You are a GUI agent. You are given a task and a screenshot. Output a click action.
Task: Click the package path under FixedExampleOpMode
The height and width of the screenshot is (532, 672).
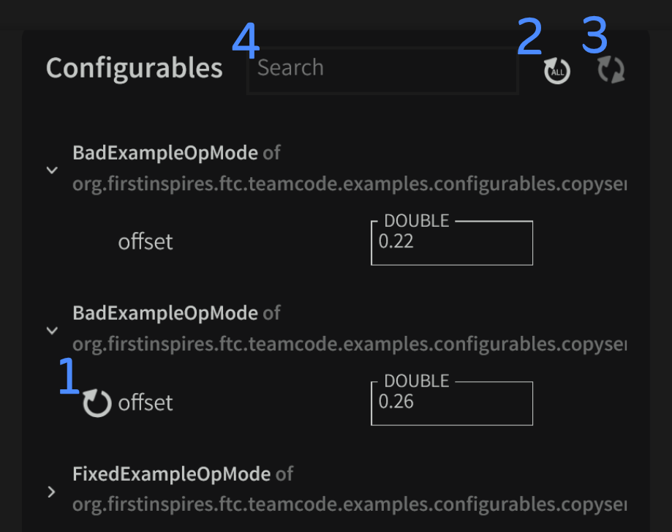pyautogui.click(x=349, y=505)
